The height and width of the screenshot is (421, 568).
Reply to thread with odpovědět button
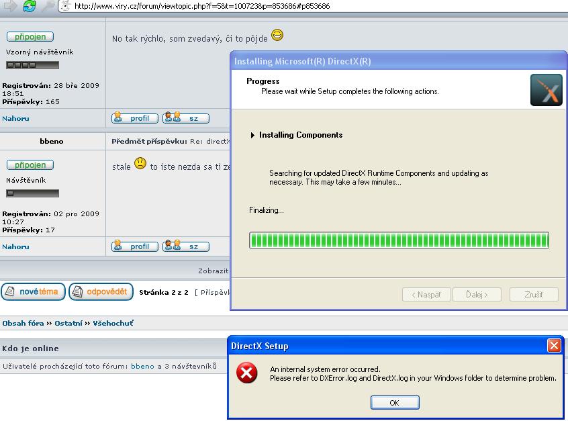tap(101, 292)
